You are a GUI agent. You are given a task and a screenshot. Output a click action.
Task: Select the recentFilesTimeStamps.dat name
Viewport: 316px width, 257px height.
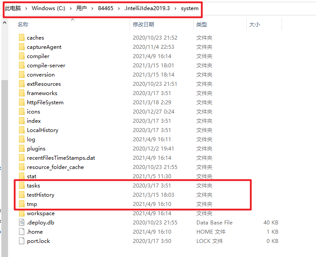(x=61, y=158)
